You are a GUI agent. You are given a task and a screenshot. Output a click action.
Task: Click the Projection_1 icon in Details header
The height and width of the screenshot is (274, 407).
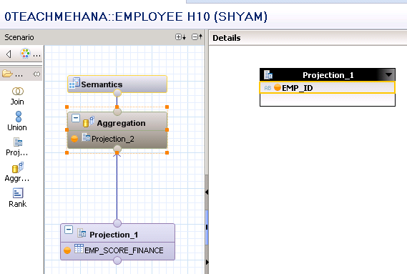click(x=268, y=75)
